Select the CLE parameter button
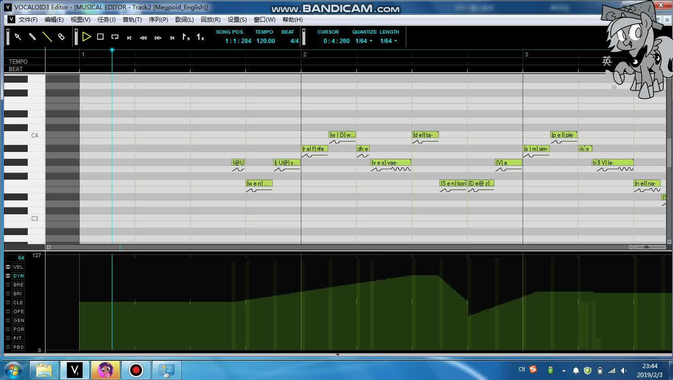This screenshot has width=673, height=380. coord(18,303)
